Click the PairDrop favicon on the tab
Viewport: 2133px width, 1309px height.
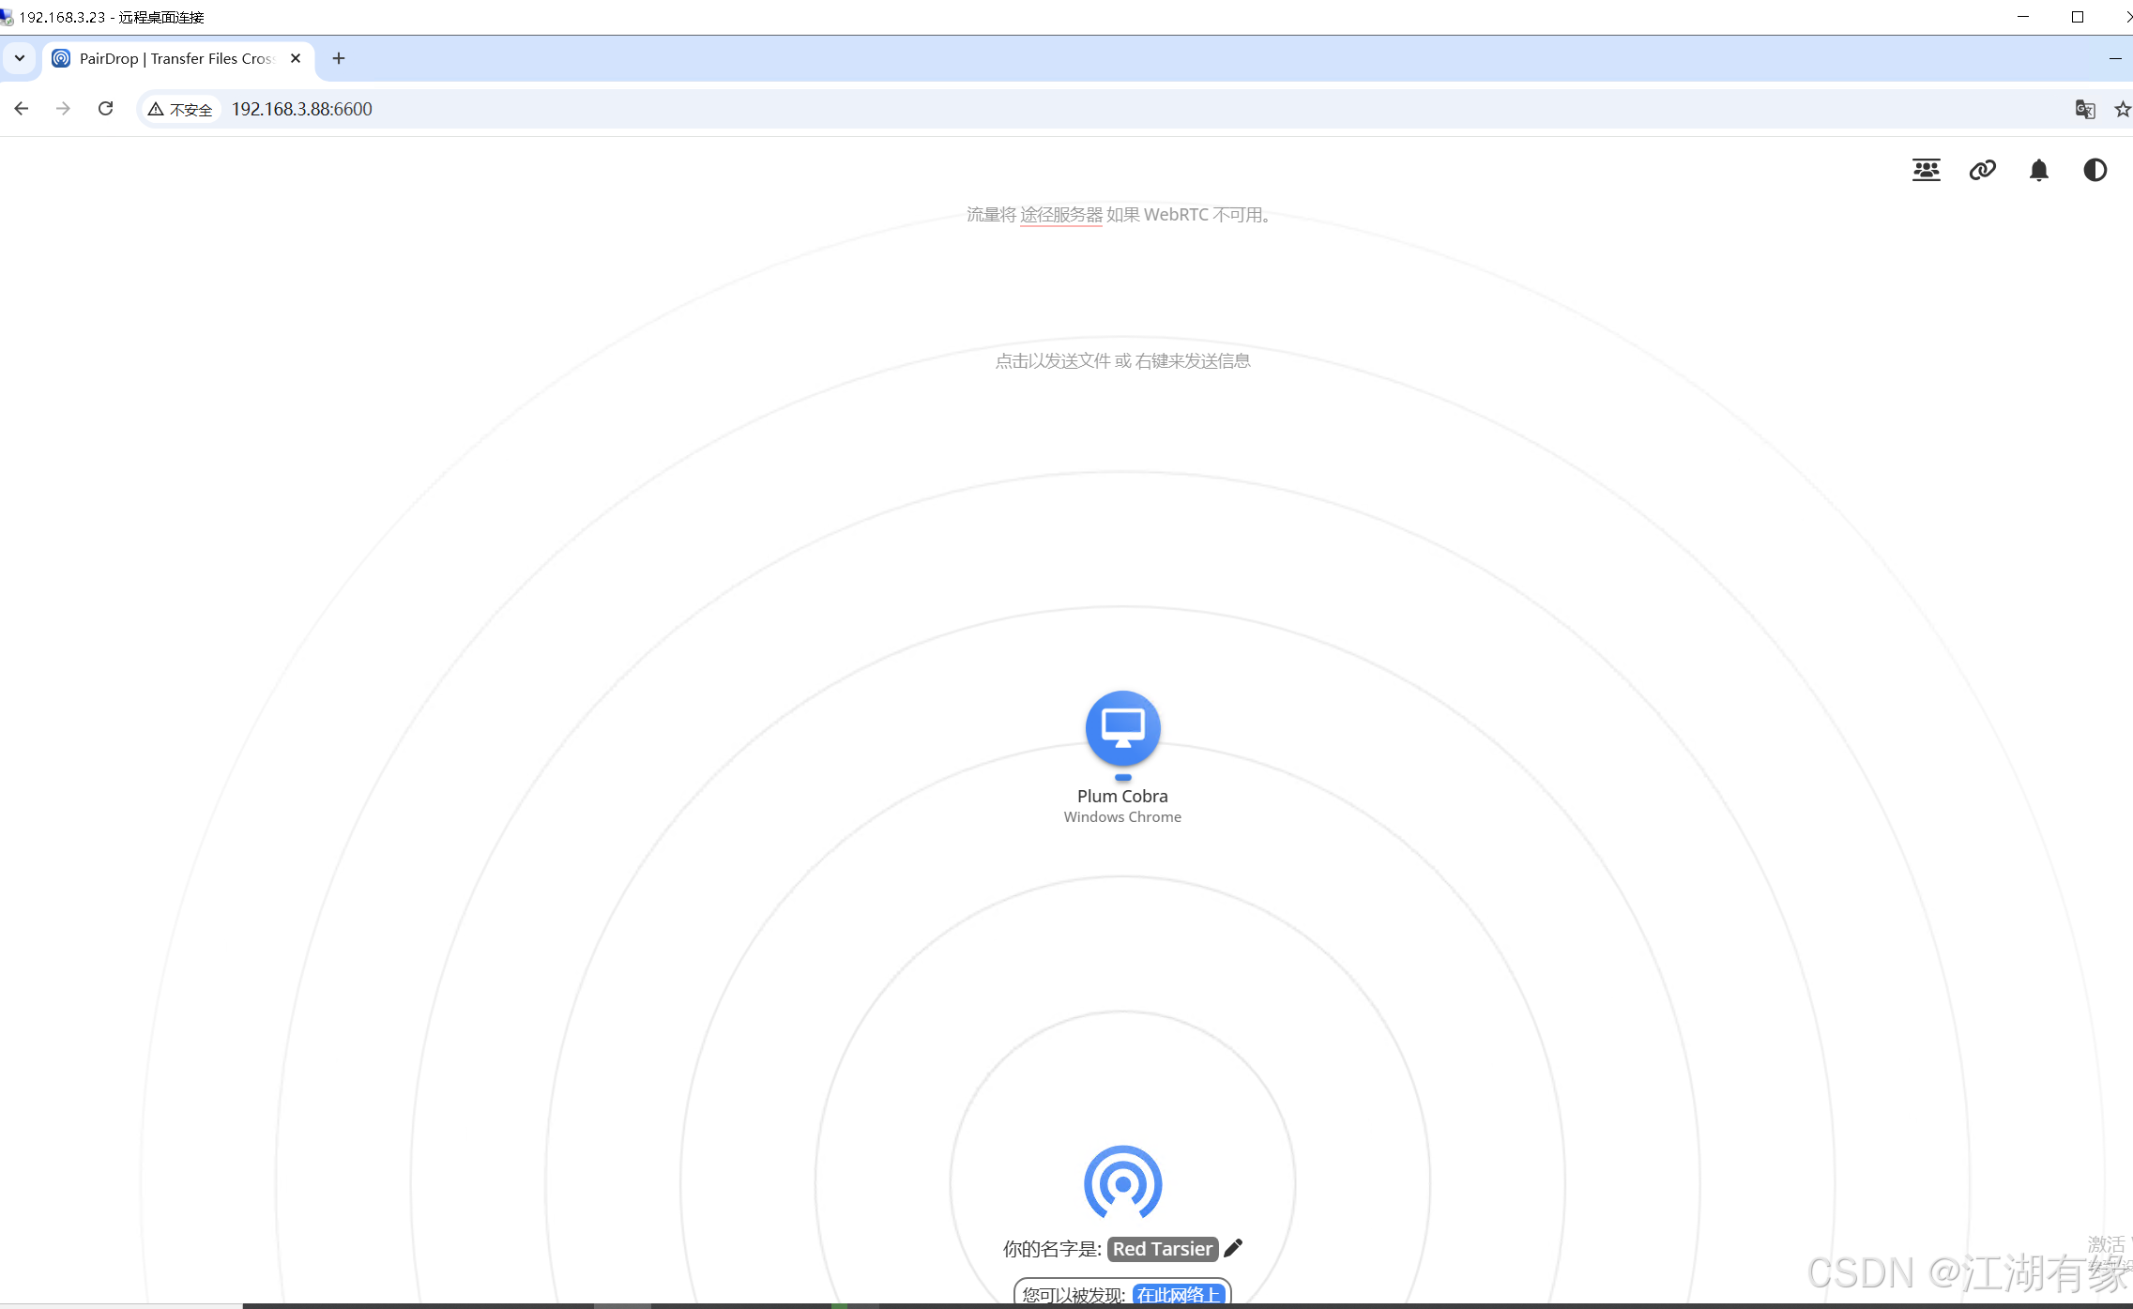(60, 58)
